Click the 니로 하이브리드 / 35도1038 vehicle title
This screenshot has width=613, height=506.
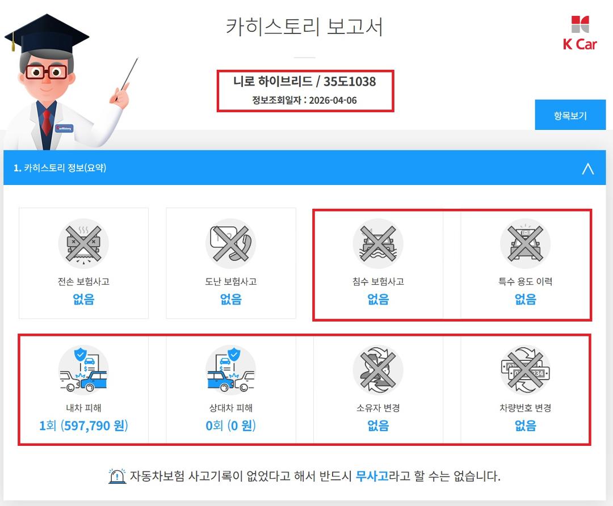click(305, 81)
